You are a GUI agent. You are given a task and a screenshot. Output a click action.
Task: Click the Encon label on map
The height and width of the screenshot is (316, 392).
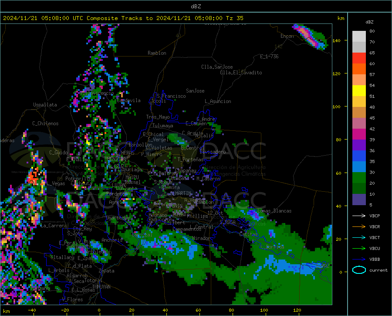(x=287, y=36)
